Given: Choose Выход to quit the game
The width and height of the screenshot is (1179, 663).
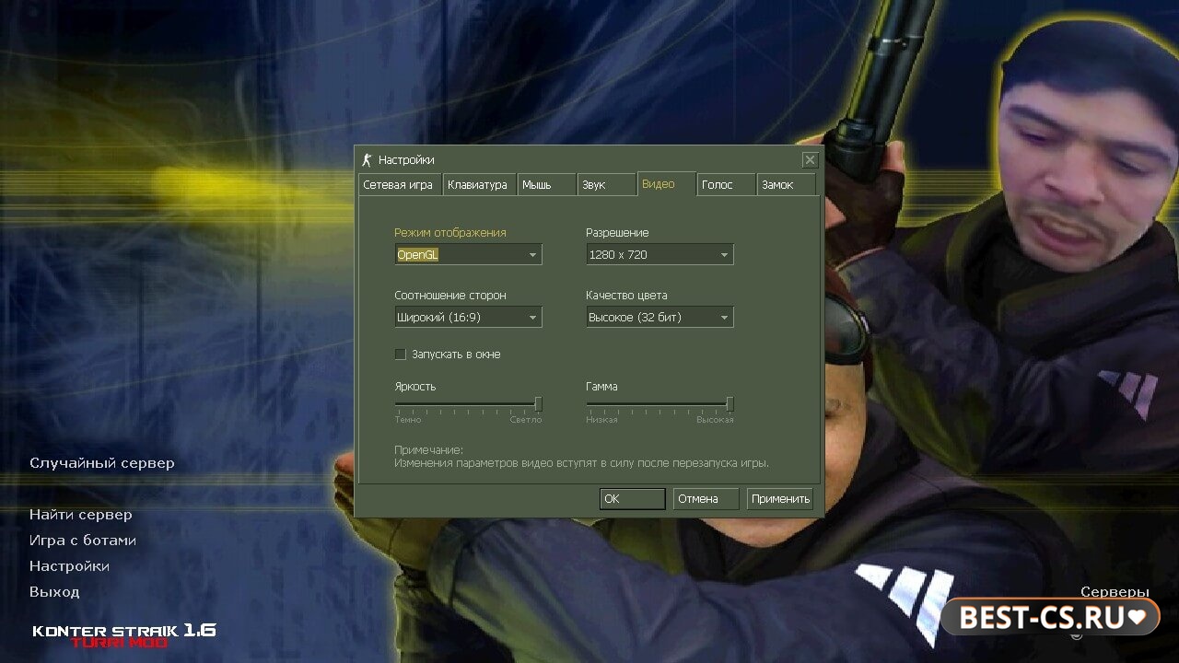Looking at the screenshot, I should pos(54,592).
